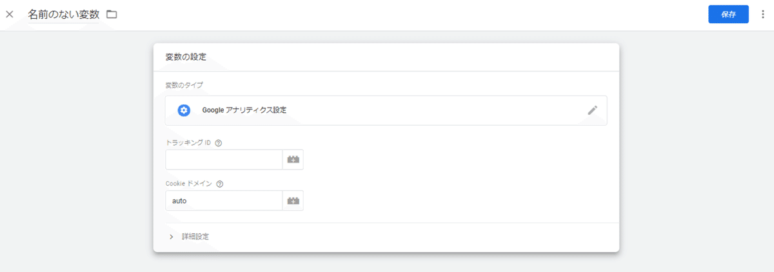The image size is (774, 272).
Task: Open the three-dot more options menu
Action: (x=763, y=14)
